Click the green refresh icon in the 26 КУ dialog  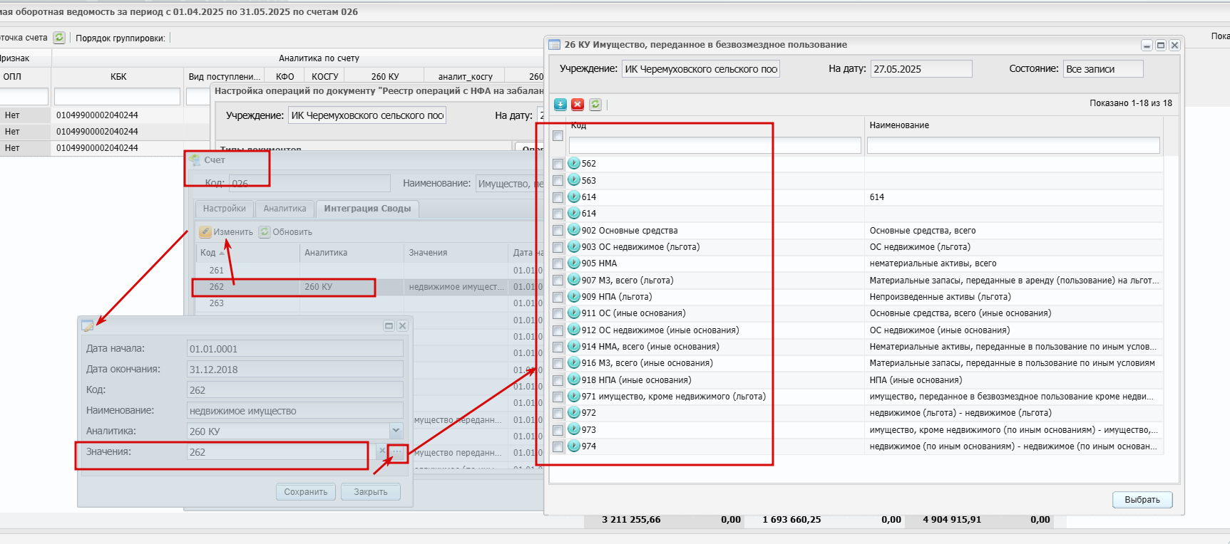point(595,104)
